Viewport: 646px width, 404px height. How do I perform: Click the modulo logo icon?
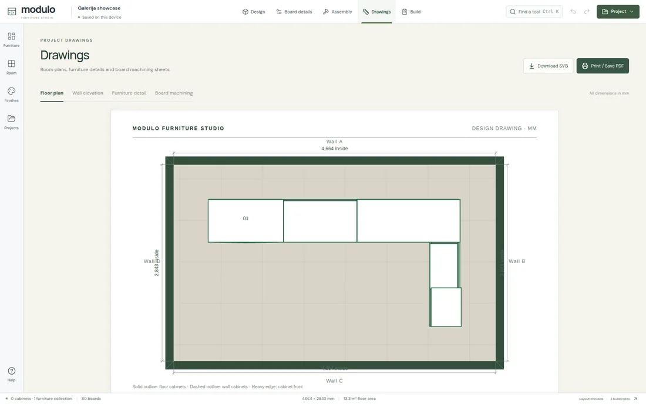[x=12, y=12]
